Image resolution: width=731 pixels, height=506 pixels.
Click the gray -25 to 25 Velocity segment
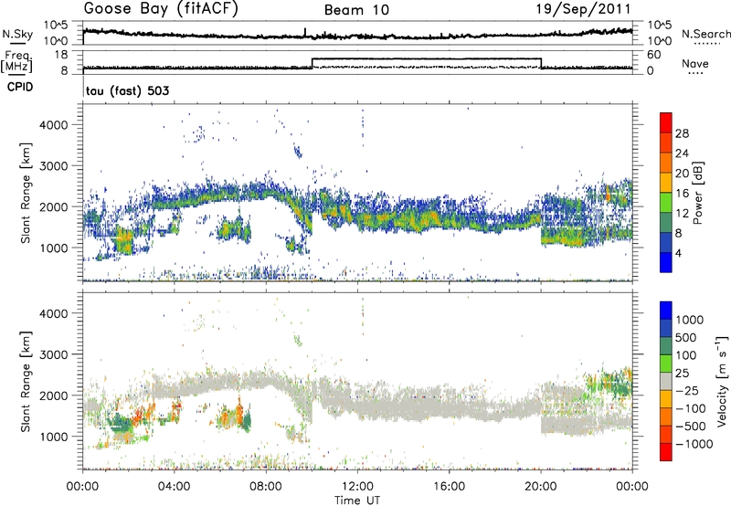tap(666, 381)
